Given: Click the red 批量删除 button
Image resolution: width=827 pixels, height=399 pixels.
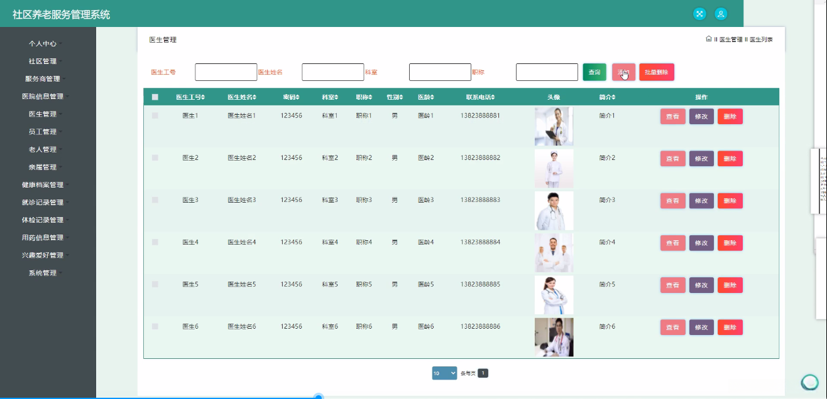Looking at the screenshot, I should (657, 72).
